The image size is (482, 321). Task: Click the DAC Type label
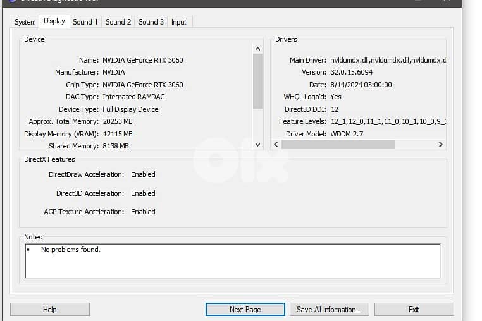point(82,97)
